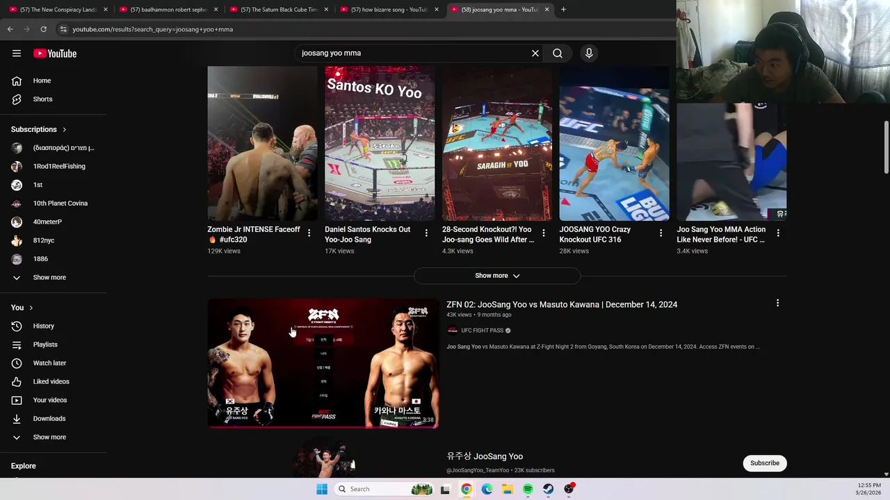Open options for JOOSANG YOO Crazy Knockout short

click(x=661, y=233)
